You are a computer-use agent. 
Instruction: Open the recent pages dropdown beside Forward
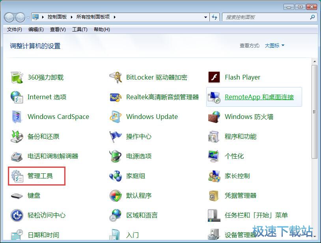click(28, 18)
